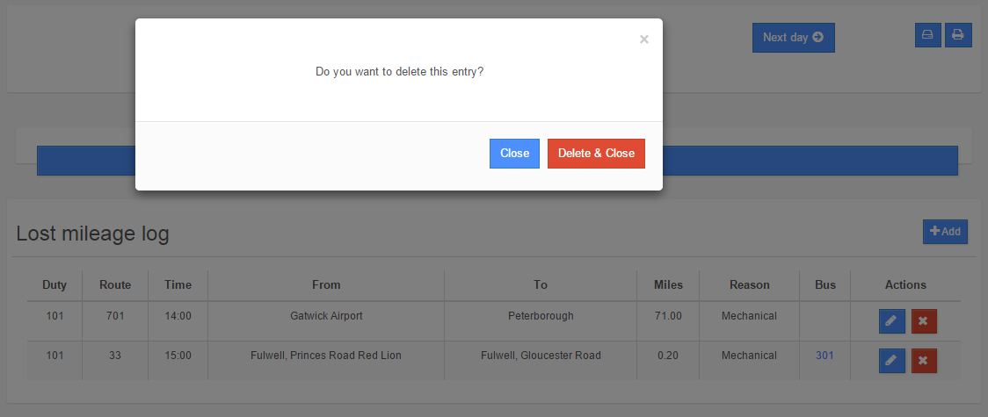Viewport: 988px width, 417px height.
Task: Open duty 101 link in route 33 row
Action: click(54, 356)
